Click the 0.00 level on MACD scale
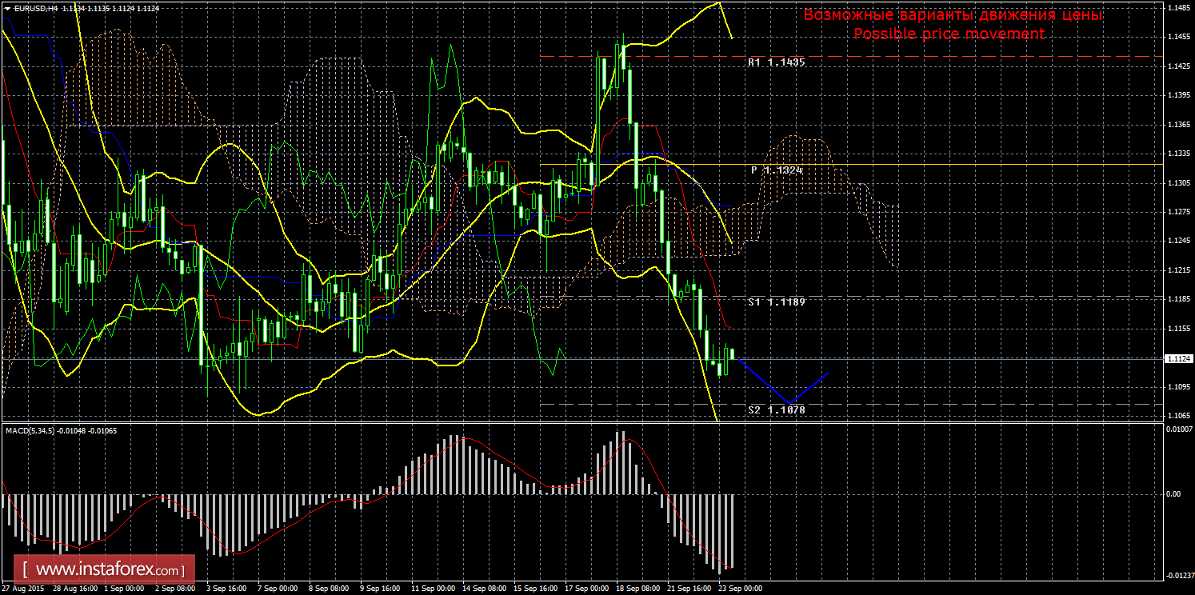 tap(1173, 494)
